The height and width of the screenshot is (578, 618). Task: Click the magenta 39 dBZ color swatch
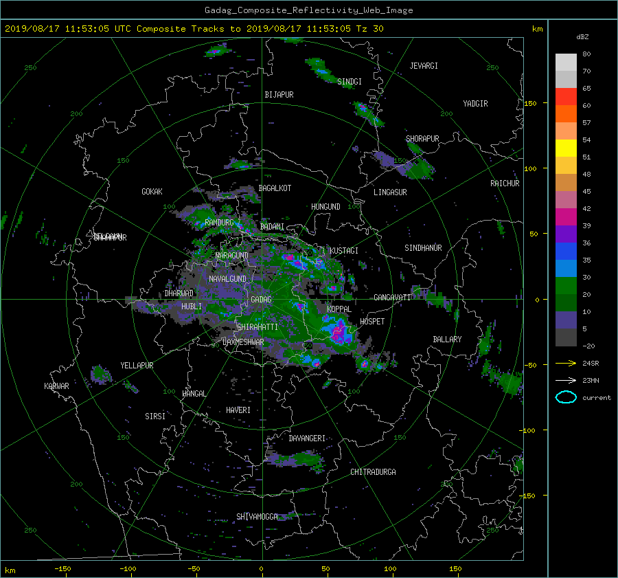(566, 216)
